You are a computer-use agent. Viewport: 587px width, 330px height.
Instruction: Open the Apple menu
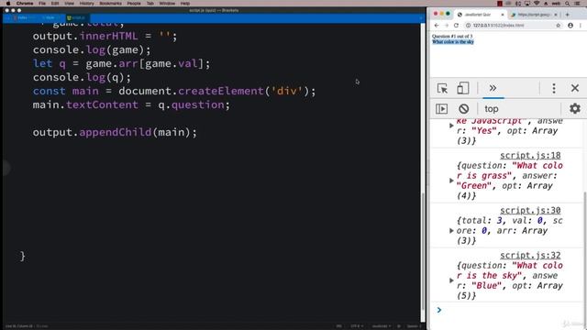8,4
